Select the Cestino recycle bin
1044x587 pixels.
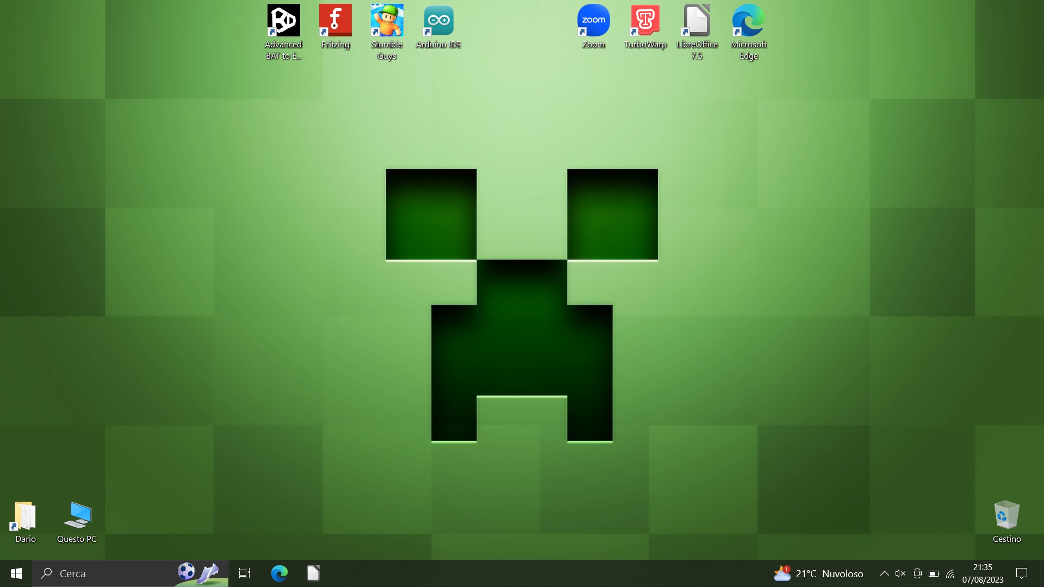tap(1006, 516)
